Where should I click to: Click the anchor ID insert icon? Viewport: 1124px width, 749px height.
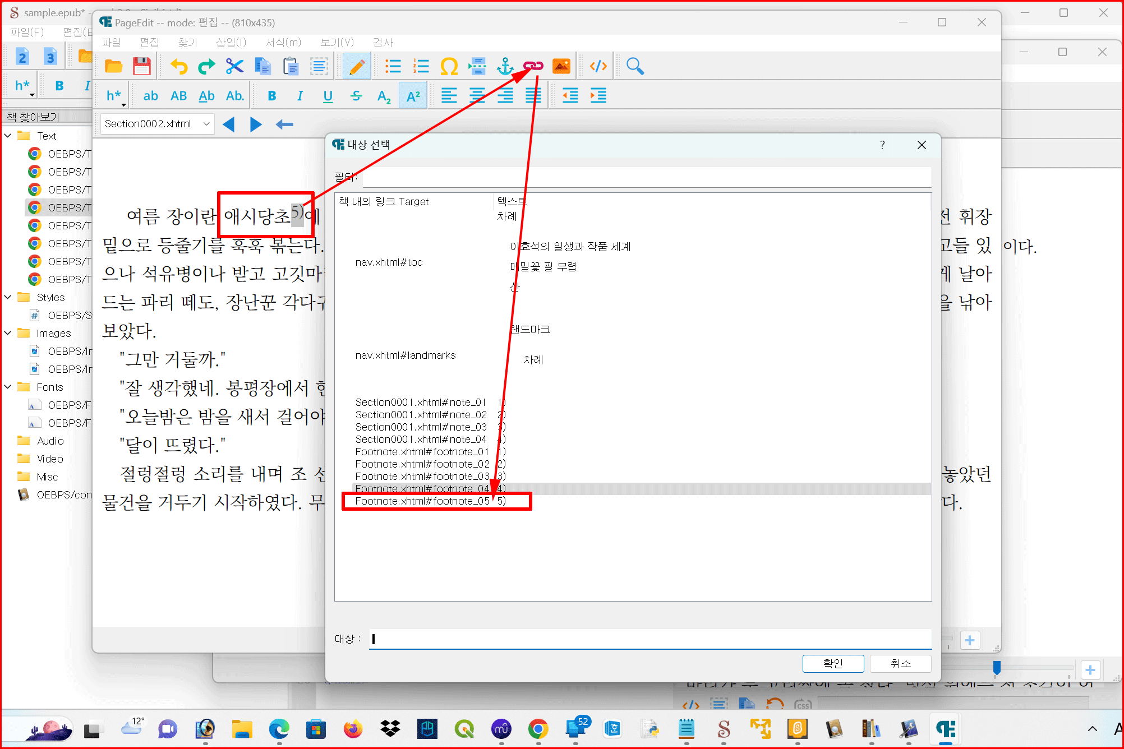coord(505,66)
